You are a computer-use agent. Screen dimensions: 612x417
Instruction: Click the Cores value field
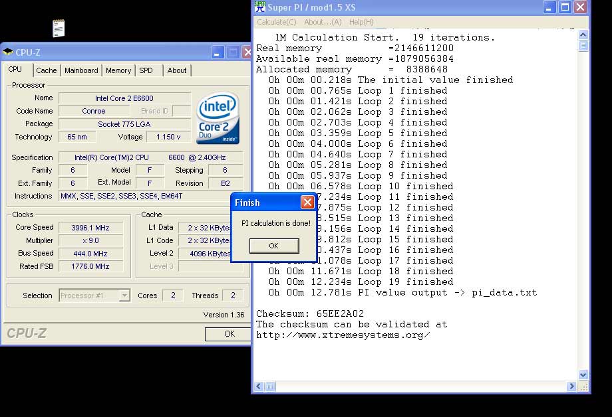pyautogui.click(x=173, y=295)
